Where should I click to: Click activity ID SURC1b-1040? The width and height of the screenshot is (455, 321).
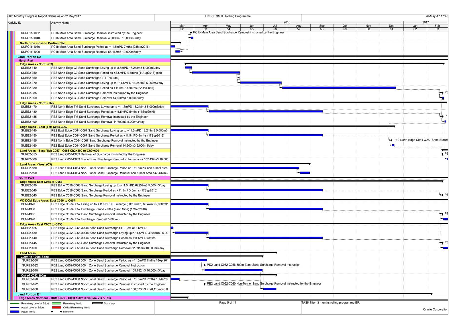30,38
